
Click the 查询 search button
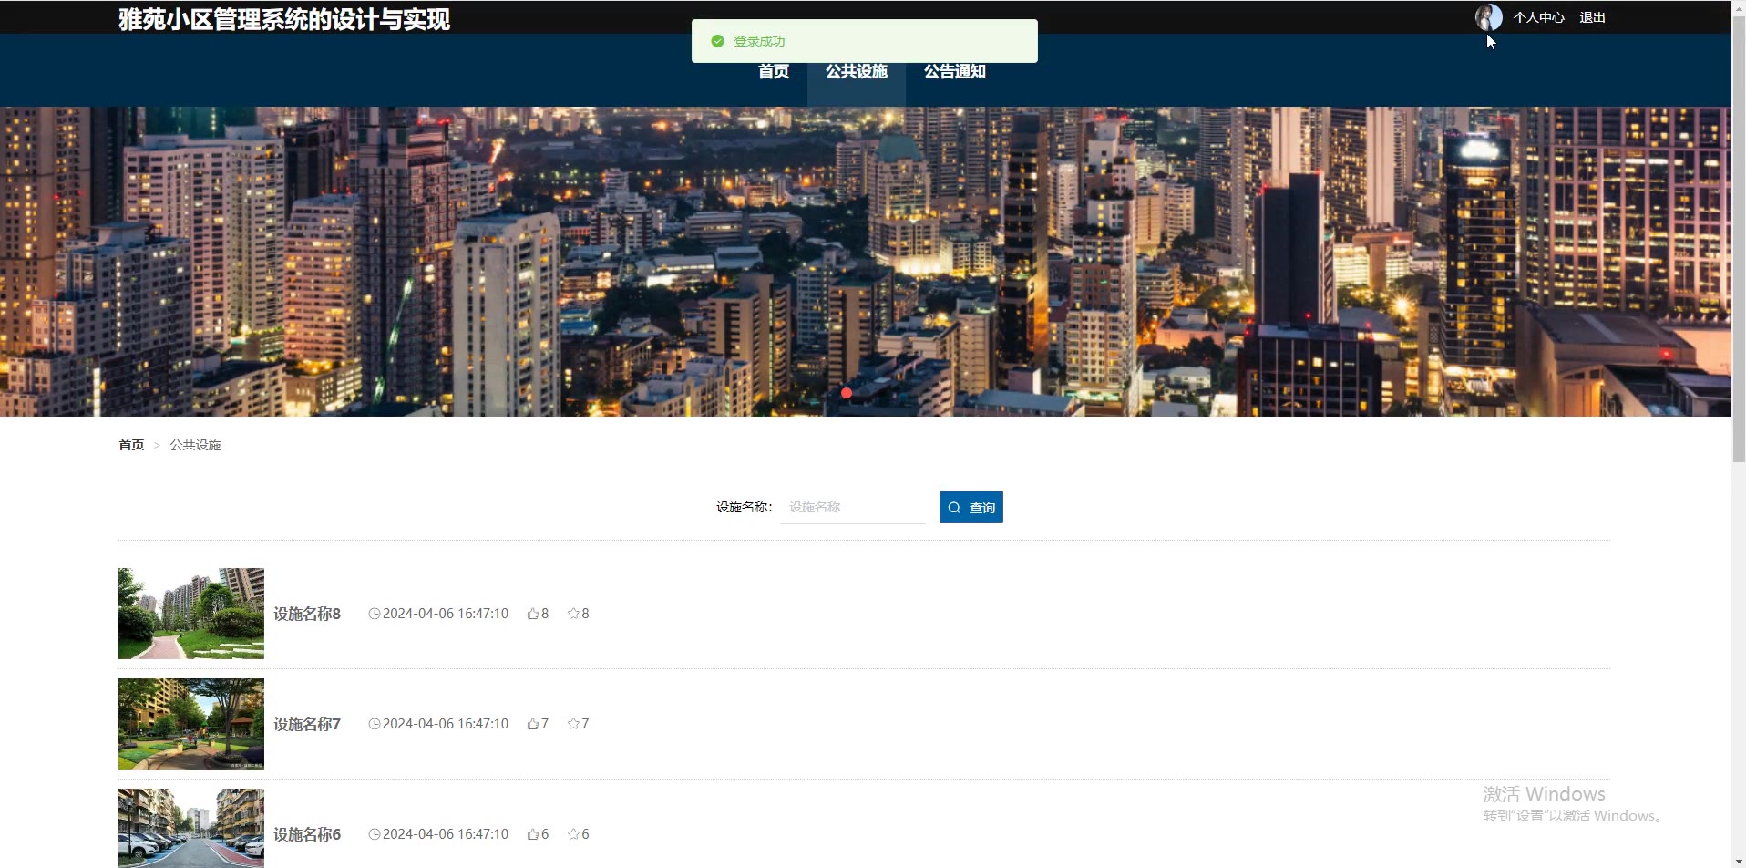click(x=971, y=507)
